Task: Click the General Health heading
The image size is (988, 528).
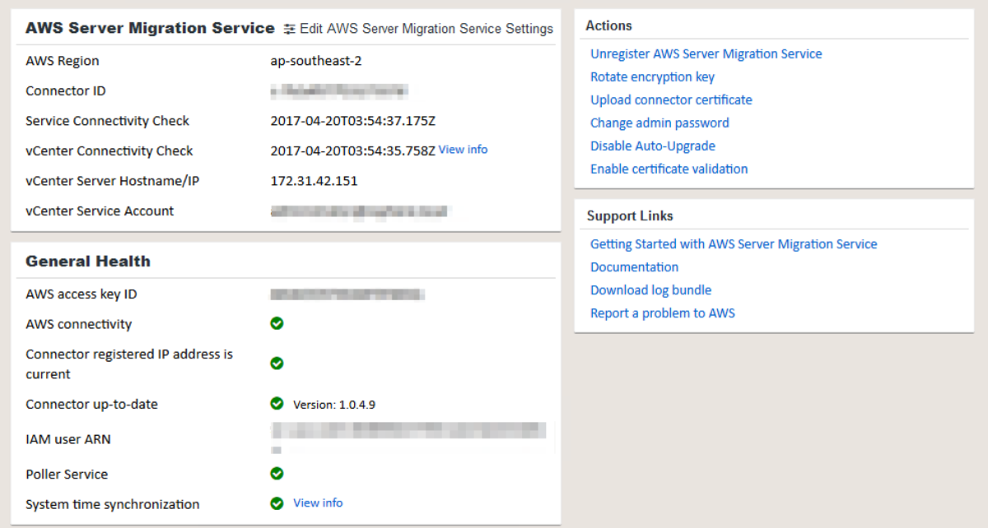Action: [x=88, y=262]
